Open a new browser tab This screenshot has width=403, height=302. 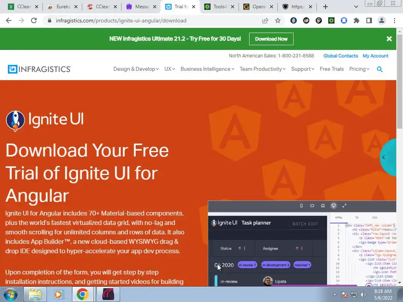click(325, 7)
